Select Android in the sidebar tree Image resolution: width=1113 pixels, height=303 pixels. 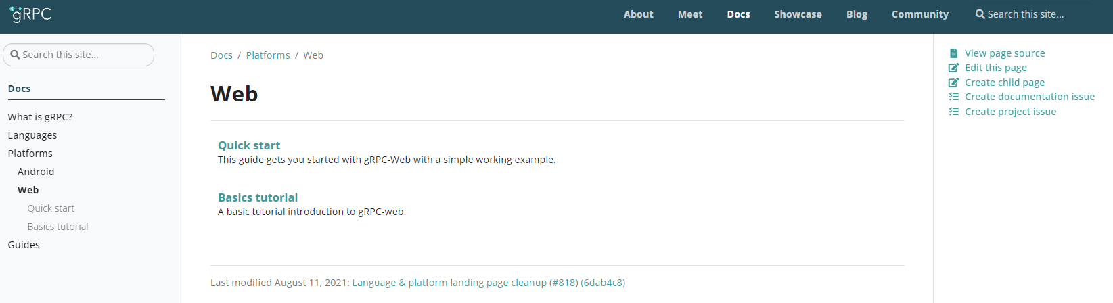tap(36, 172)
